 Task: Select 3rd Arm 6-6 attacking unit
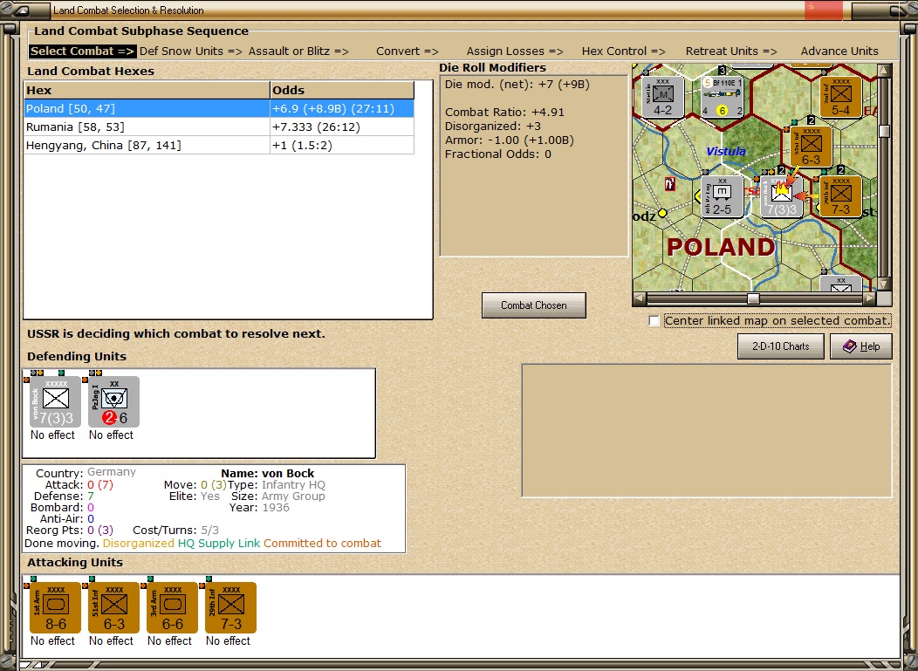[x=172, y=608]
